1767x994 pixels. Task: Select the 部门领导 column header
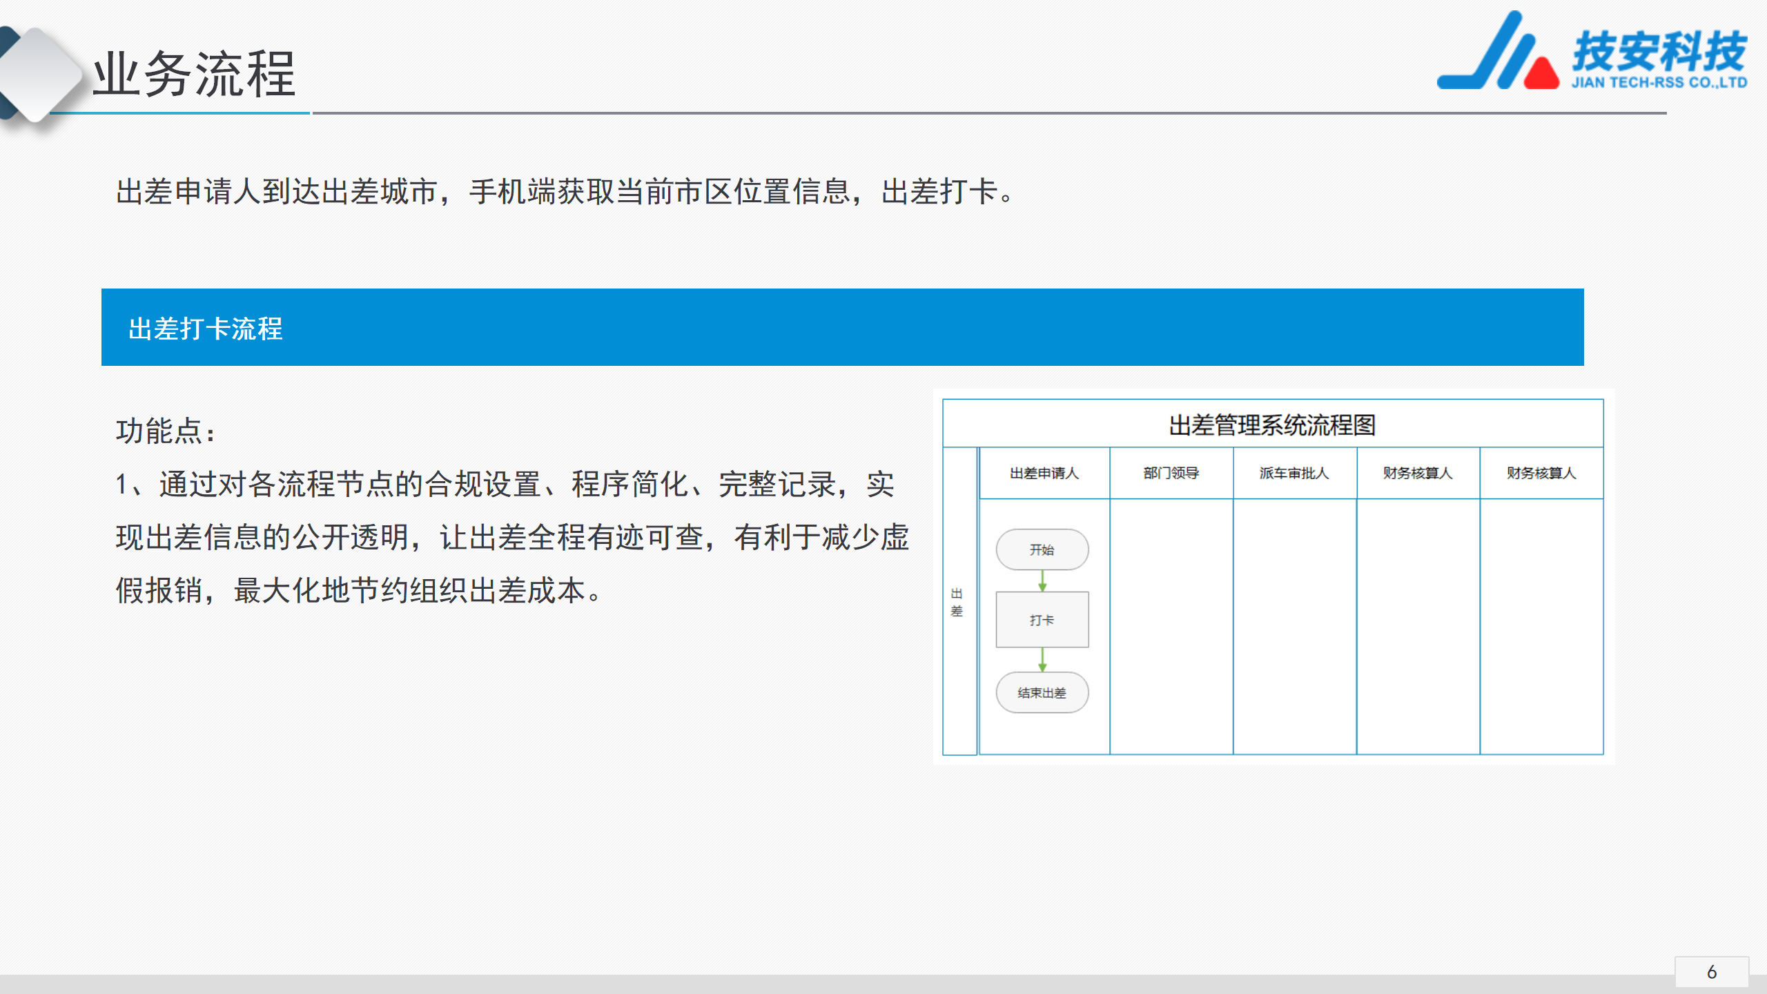[1171, 474]
